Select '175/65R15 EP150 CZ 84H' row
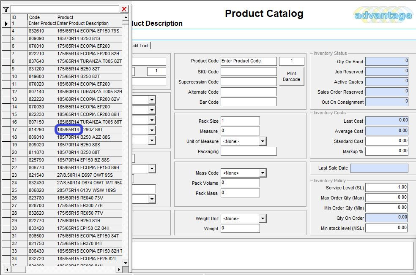 (x=89, y=229)
